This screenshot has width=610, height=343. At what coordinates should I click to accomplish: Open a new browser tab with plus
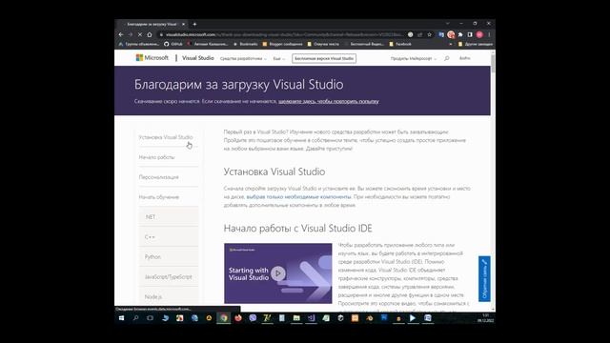(194, 24)
